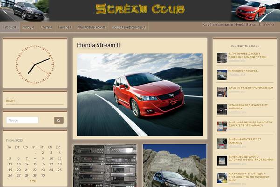280x187 pixels.
Task: Open article Диск по разбору Honda Stream
Action: point(251,88)
